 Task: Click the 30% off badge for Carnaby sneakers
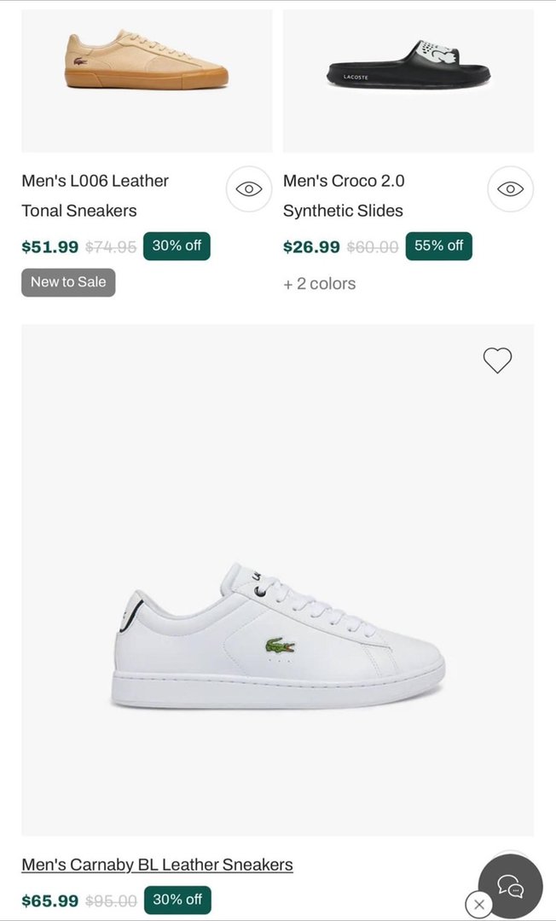pyautogui.click(x=177, y=900)
